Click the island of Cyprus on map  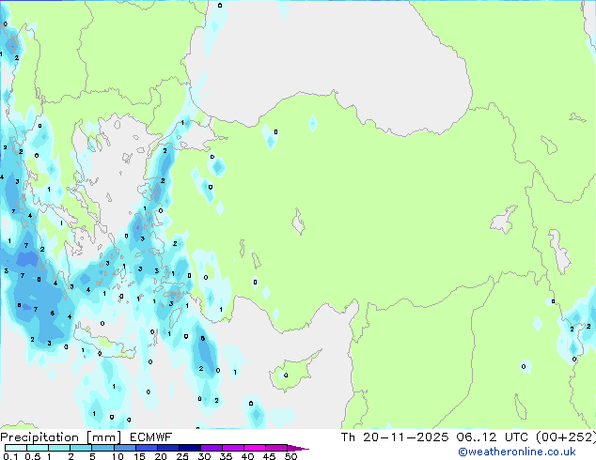point(292,372)
